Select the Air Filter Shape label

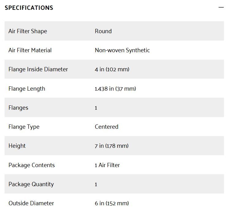(28, 31)
